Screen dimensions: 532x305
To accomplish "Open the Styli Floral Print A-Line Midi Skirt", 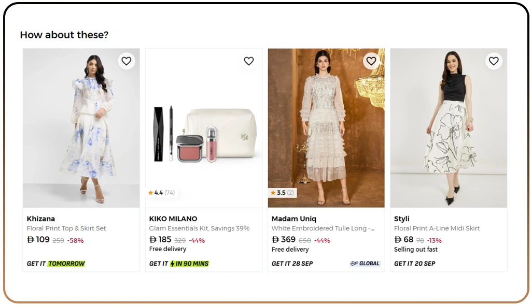I will pyautogui.click(x=437, y=228).
